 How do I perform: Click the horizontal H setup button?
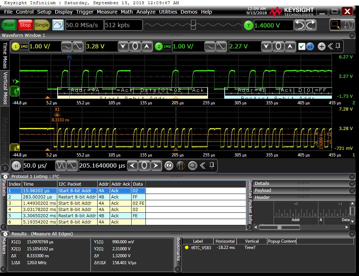coord(16,165)
